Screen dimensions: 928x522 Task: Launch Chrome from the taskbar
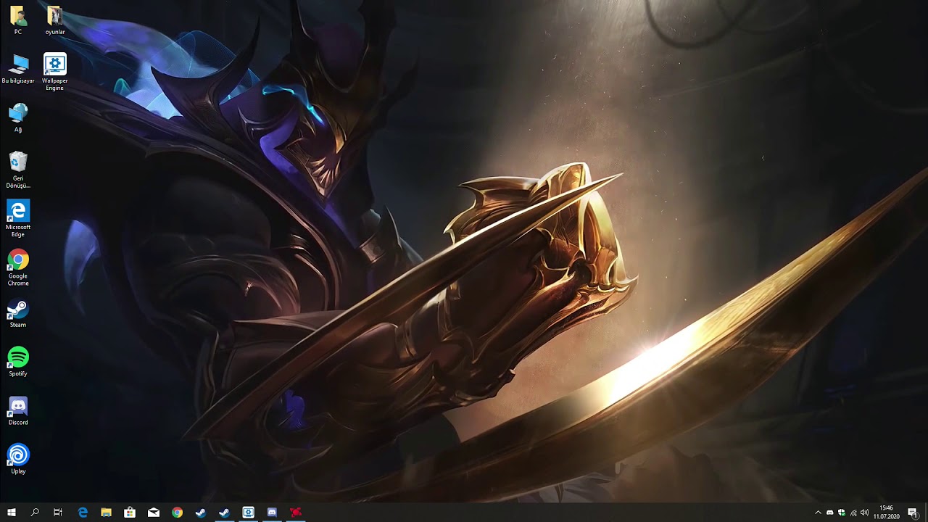pos(177,513)
